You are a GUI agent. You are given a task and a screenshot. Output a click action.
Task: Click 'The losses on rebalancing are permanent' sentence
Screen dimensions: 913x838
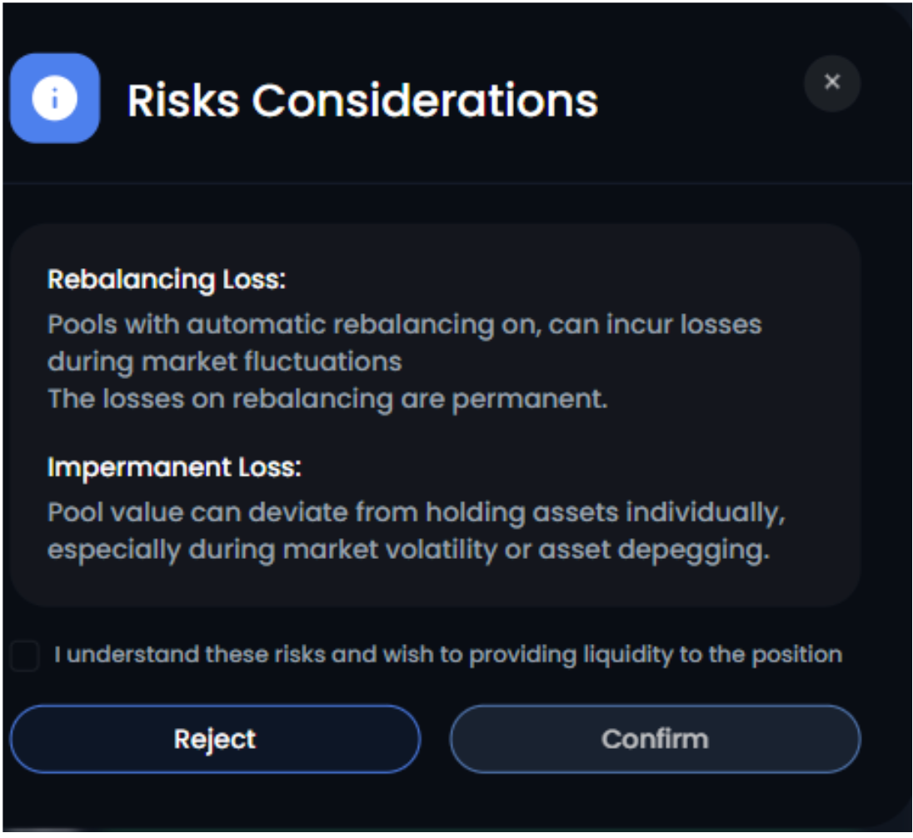[327, 399]
